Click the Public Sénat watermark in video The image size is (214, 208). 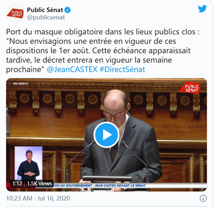click(190, 88)
